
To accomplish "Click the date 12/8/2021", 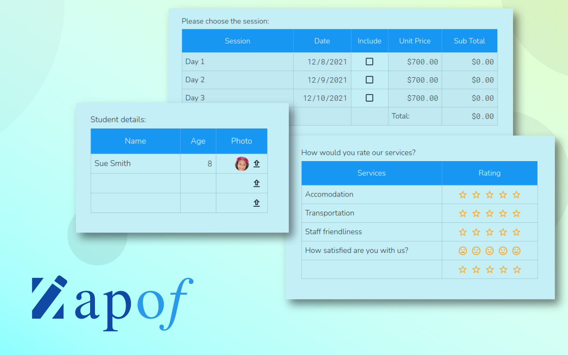I will (x=327, y=62).
